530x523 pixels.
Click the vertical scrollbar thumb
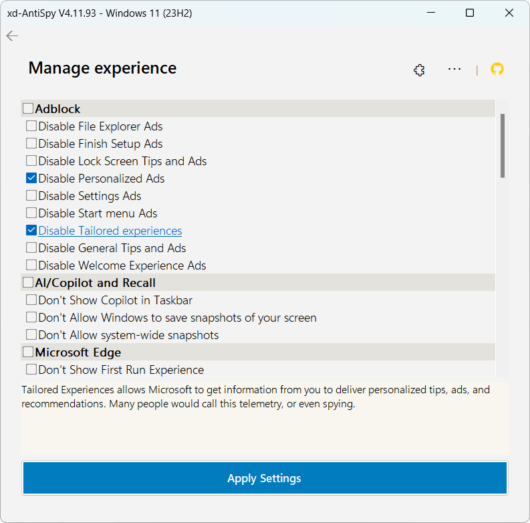[502, 145]
